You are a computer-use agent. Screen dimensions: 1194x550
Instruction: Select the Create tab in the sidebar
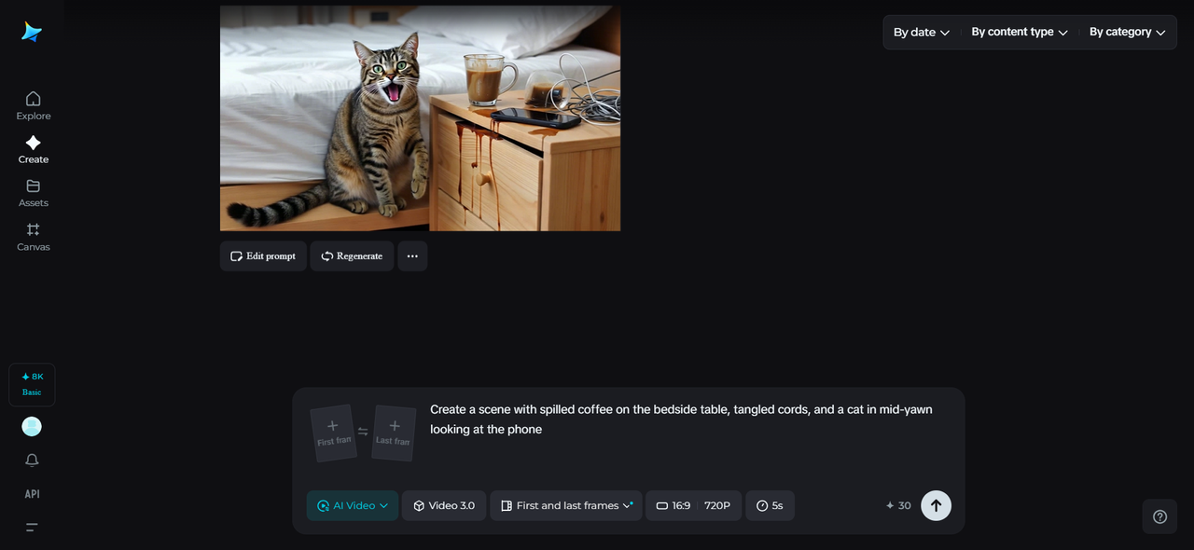pos(33,149)
